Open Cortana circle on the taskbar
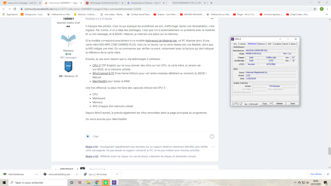The width and height of the screenshot is (331, 186). [x=71, y=182]
